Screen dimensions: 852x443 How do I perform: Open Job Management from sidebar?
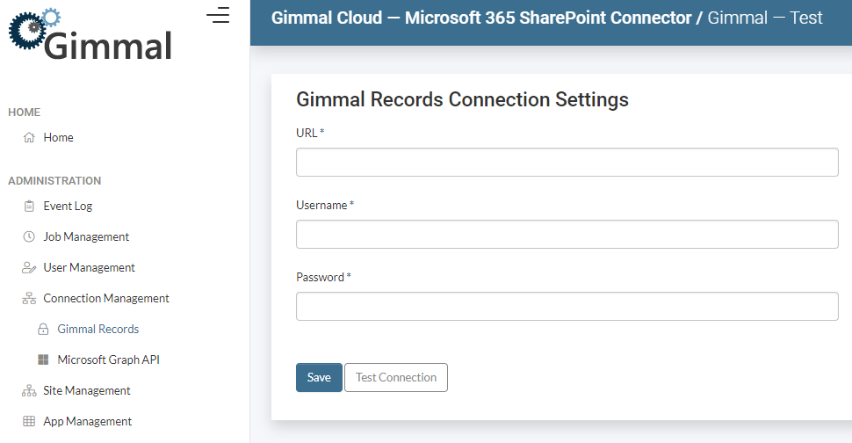click(86, 237)
